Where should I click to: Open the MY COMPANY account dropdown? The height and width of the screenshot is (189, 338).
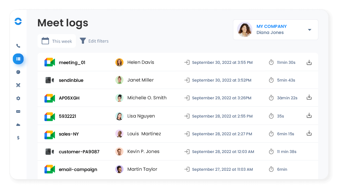[x=310, y=30]
